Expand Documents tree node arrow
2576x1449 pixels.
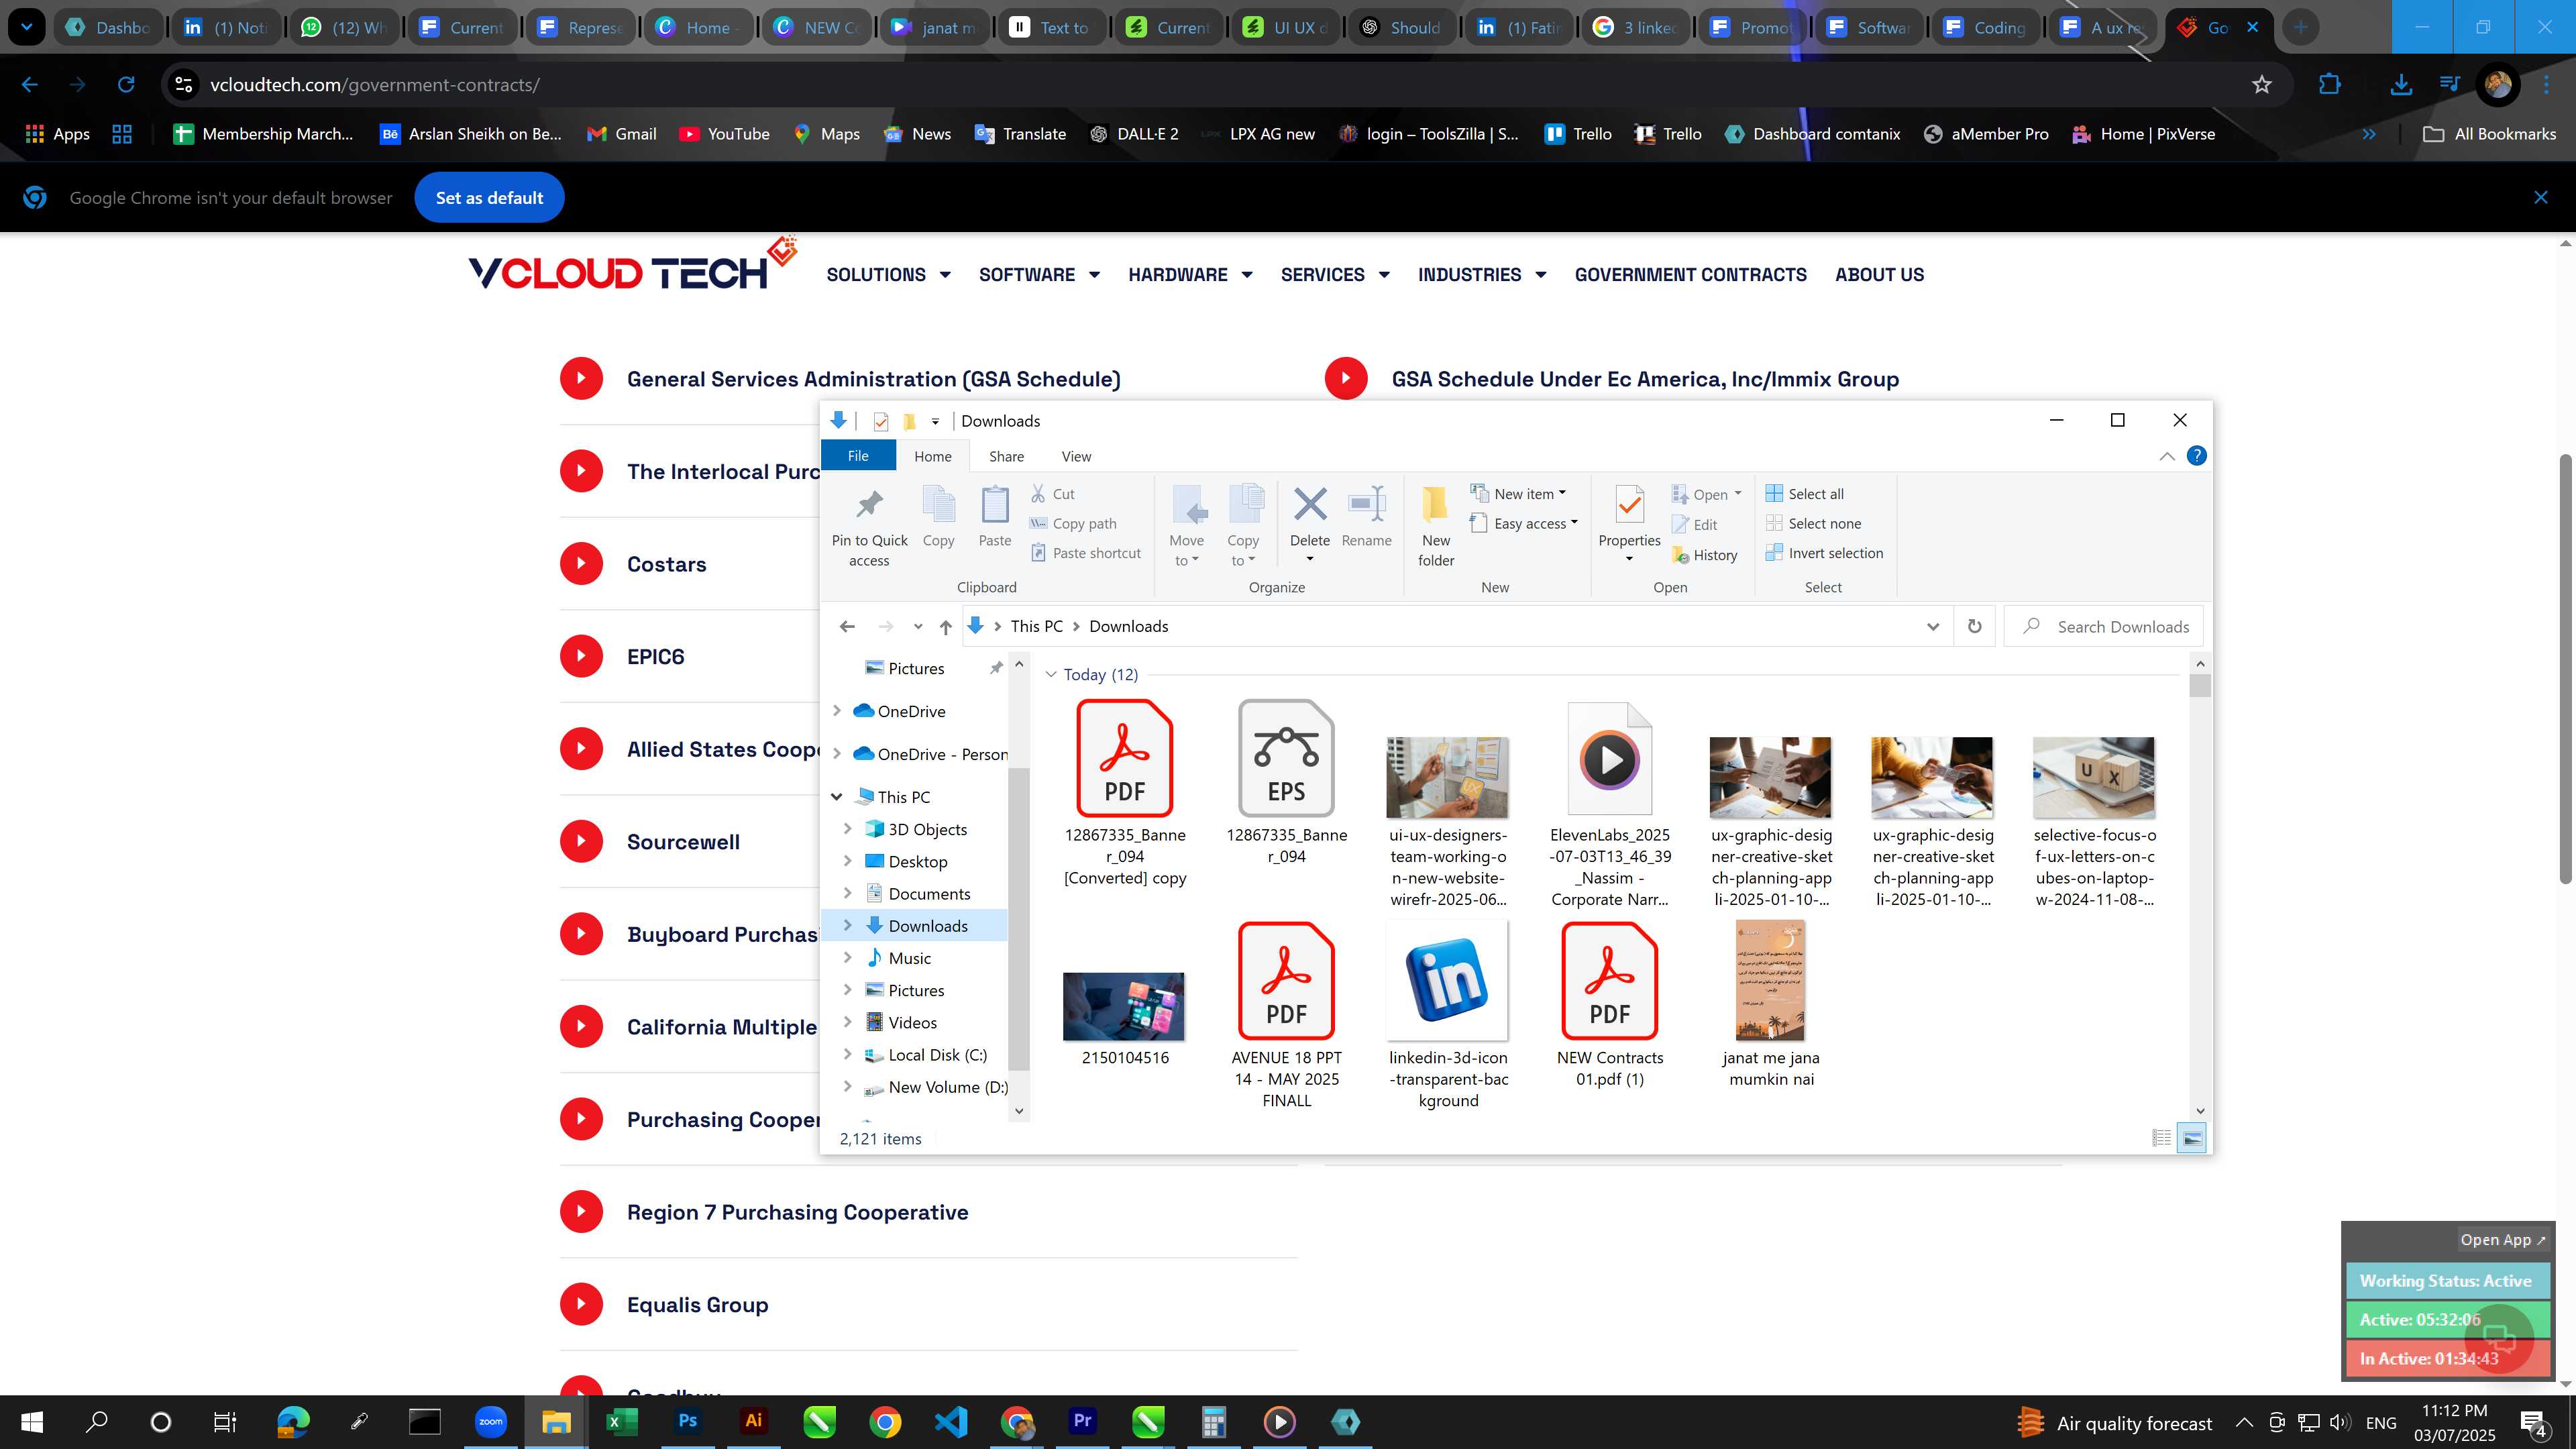coord(848,893)
